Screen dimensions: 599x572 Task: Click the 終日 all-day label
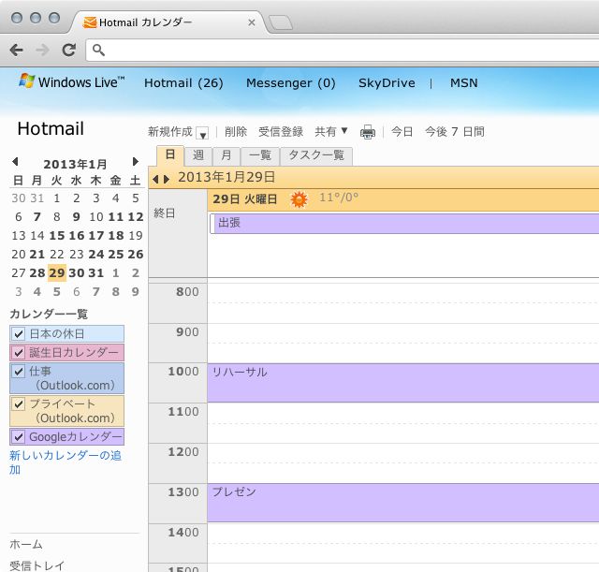[165, 213]
